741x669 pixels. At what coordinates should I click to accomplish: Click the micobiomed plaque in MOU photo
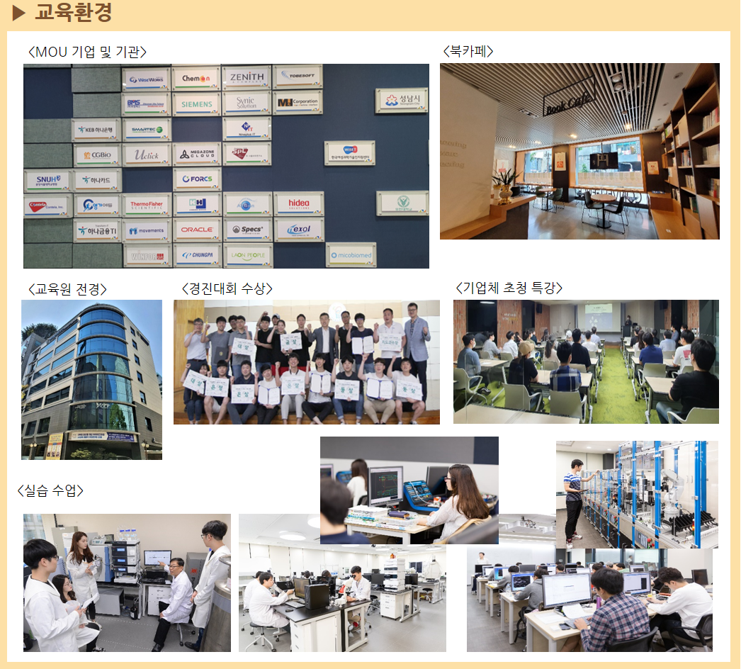351,255
